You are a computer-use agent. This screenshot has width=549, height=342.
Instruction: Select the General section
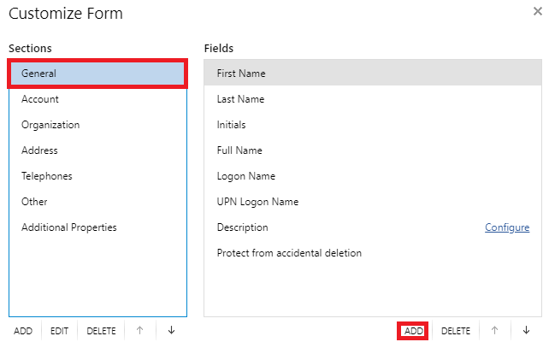[x=97, y=74]
